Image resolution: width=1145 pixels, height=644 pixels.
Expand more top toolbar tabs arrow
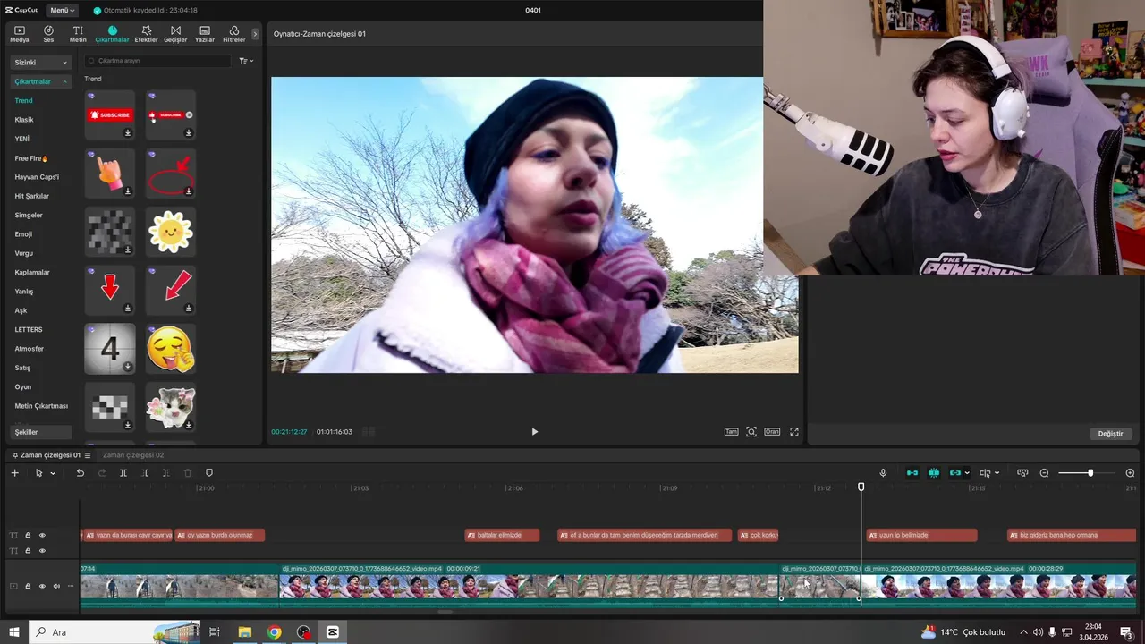coord(255,34)
